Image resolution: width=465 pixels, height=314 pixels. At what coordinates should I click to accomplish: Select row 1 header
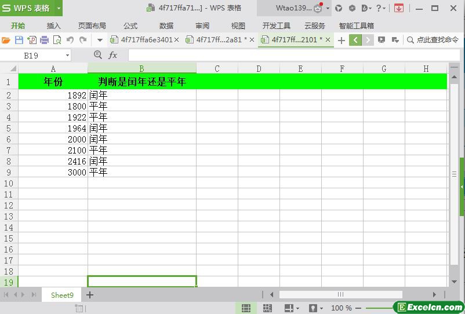9,82
